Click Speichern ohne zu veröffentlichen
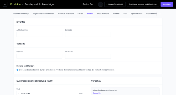 point(143,4)
